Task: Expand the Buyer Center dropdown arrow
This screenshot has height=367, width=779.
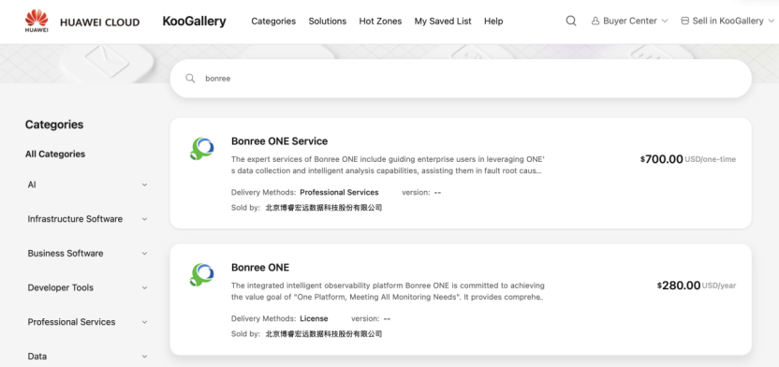Action: pyautogui.click(x=665, y=22)
